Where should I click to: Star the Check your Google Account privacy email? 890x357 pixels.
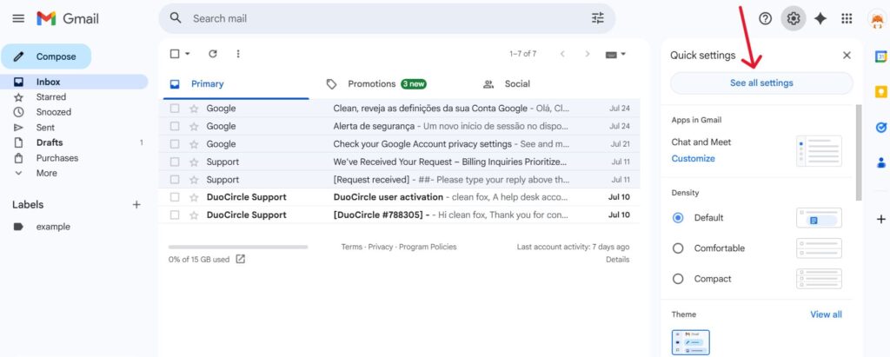pyautogui.click(x=194, y=144)
